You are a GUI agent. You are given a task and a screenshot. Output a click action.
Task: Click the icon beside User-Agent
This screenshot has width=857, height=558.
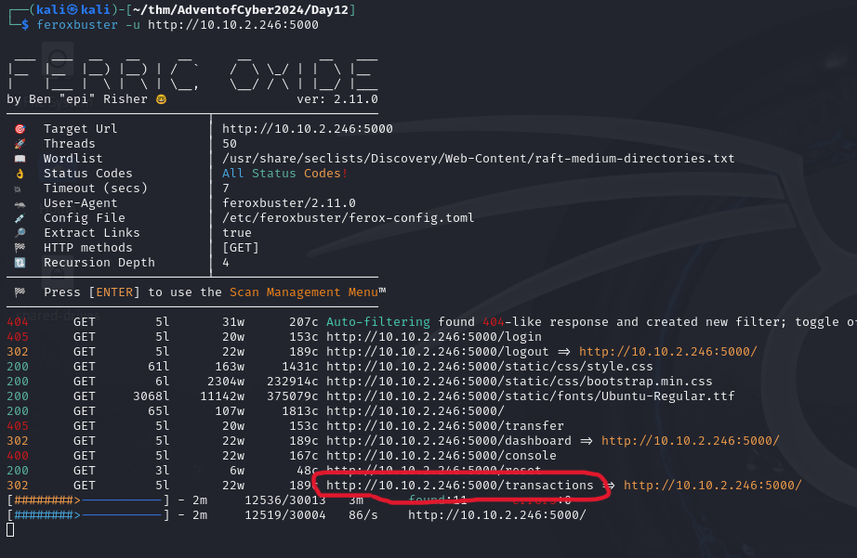coord(20,204)
